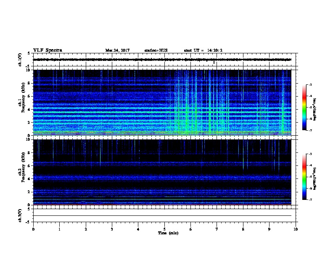The width and height of the screenshot is (333, 257).
Task: Click the "9" tick on the time axis
Action: tap(269, 229)
